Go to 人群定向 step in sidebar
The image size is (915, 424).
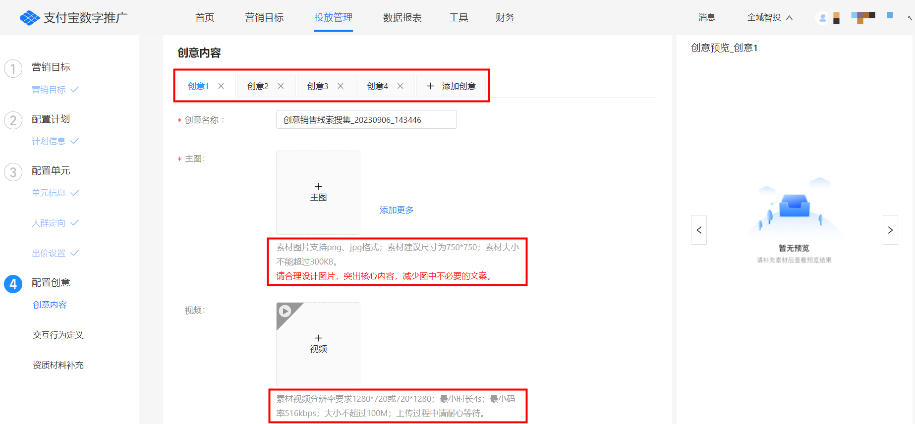[49, 223]
